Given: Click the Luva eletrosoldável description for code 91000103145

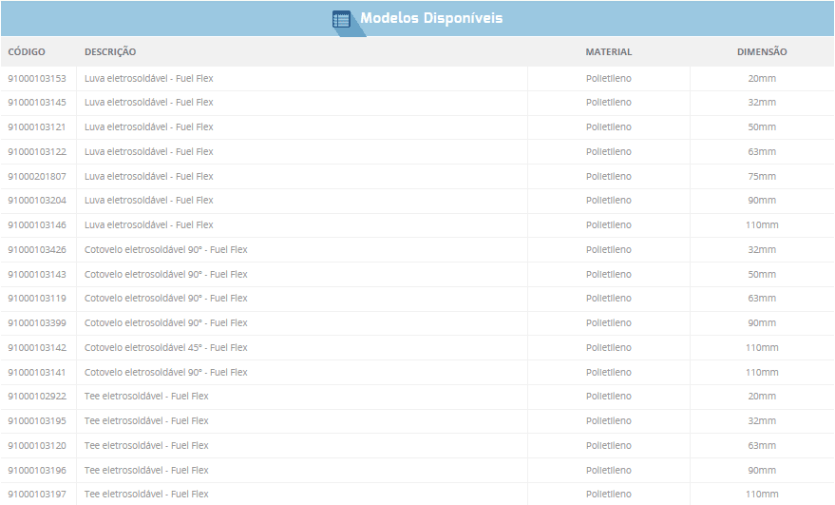Looking at the screenshot, I should [x=148, y=103].
